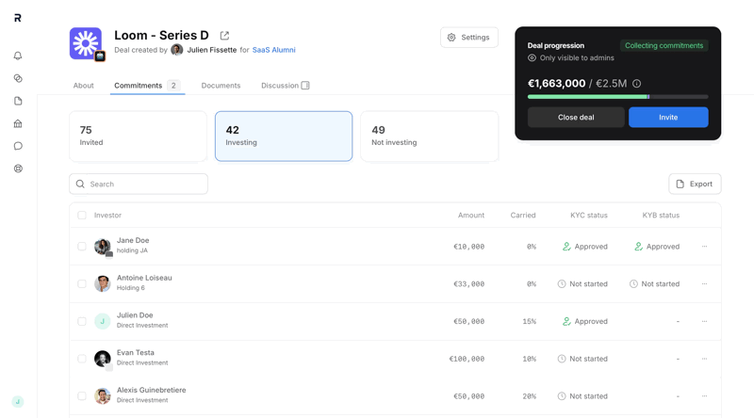Click the deal progression progress bar
The image size is (754, 418).
(617, 97)
